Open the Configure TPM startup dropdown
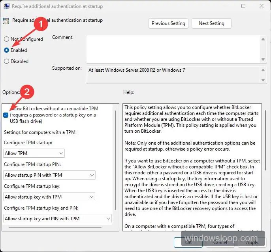The height and width of the screenshot is (252, 271). pos(34,153)
